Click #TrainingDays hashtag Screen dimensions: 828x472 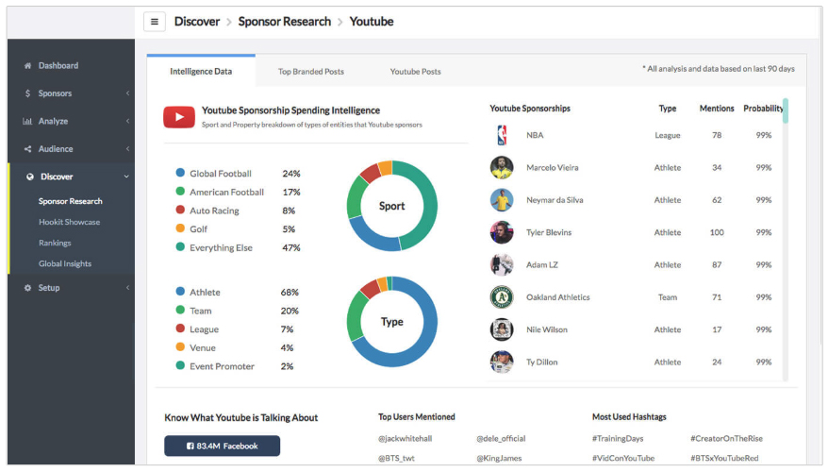pyautogui.click(x=618, y=438)
